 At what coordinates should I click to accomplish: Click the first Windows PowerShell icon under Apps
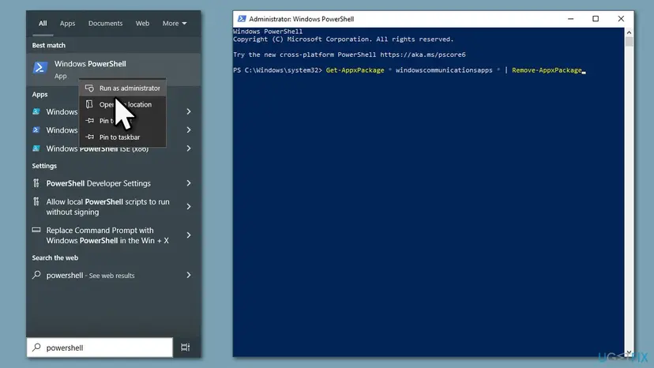tap(36, 111)
